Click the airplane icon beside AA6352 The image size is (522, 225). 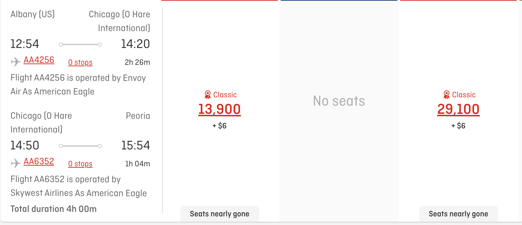tap(16, 163)
